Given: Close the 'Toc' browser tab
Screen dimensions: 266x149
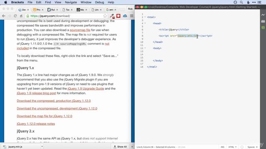Looking at the screenshot, I should [72, 10].
